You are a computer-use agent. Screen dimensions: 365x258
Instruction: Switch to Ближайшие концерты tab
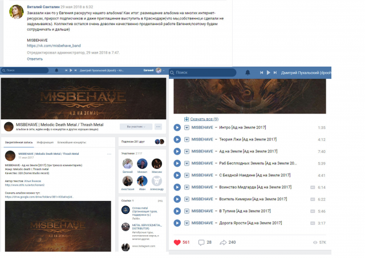(72, 142)
